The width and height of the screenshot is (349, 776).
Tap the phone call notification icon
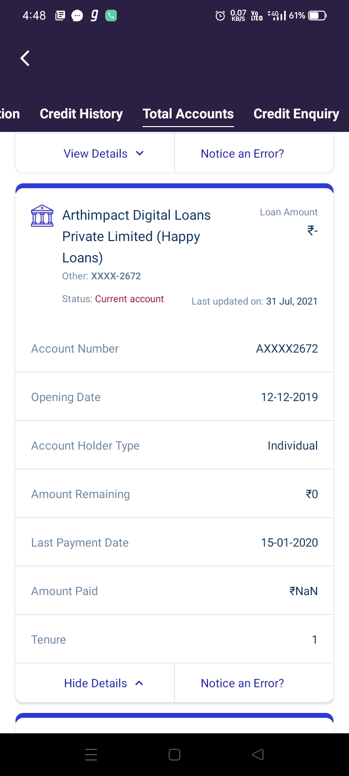(x=111, y=16)
